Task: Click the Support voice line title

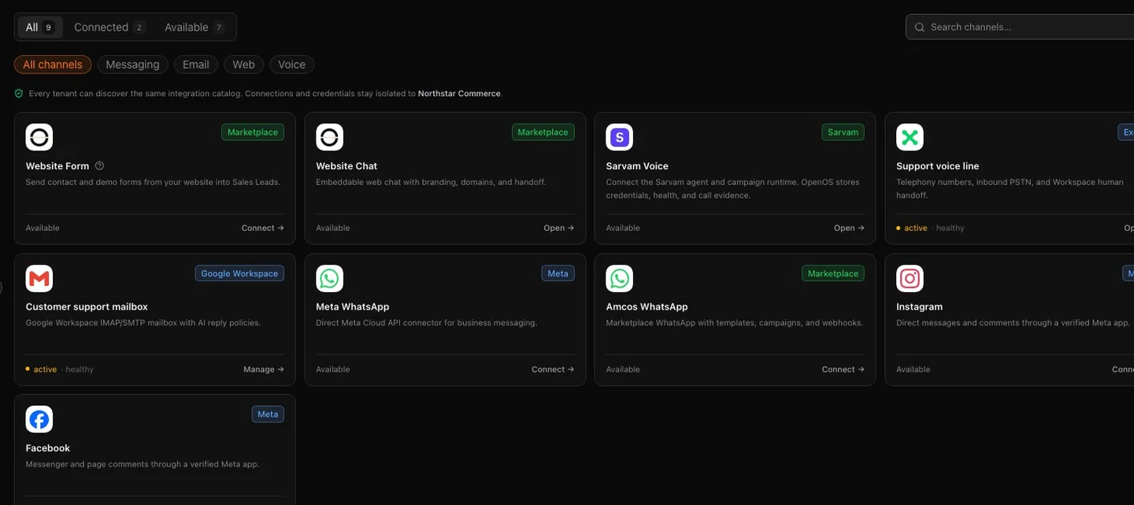Action: pyautogui.click(x=938, y=166)
